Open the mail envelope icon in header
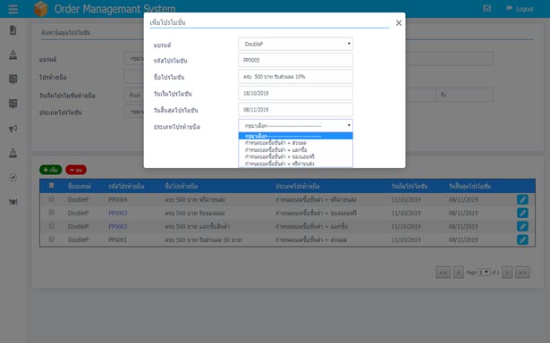 pos(487,8)
